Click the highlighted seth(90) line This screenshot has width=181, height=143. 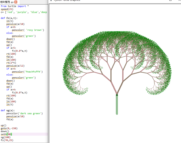[x=6, y=134]
